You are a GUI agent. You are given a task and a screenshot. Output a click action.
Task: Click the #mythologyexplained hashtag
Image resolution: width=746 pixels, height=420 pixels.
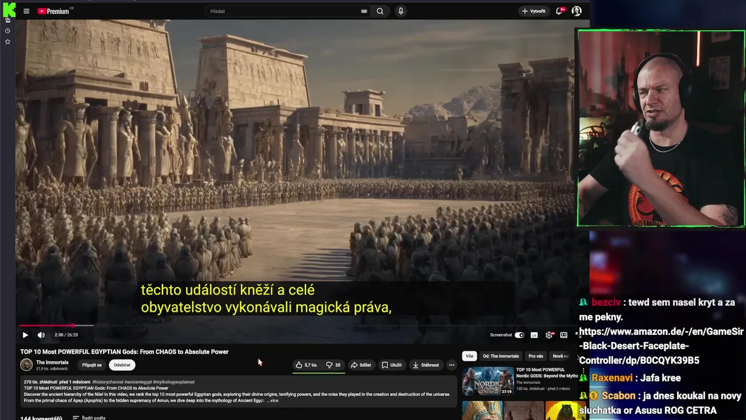pos(174,382)
